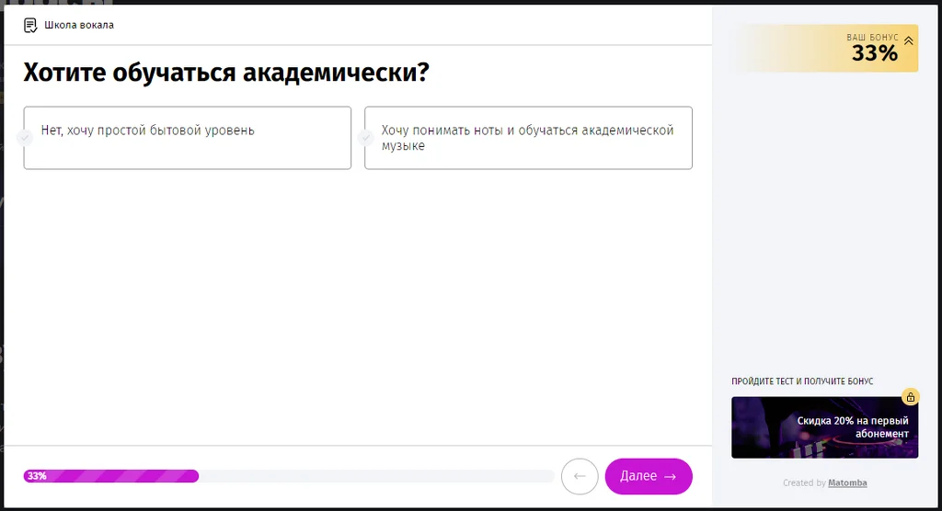The width and height of the screenshot is (942, 511).
Task: Select the option Нет, хочу простой бытовой уровень
Action: pos(188,138)
